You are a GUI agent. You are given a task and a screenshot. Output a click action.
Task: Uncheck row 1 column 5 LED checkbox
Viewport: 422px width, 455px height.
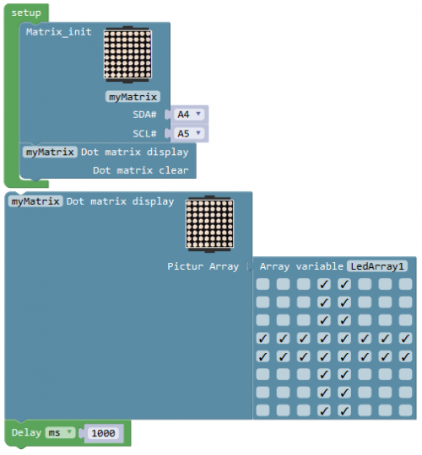tap(344, 284)
